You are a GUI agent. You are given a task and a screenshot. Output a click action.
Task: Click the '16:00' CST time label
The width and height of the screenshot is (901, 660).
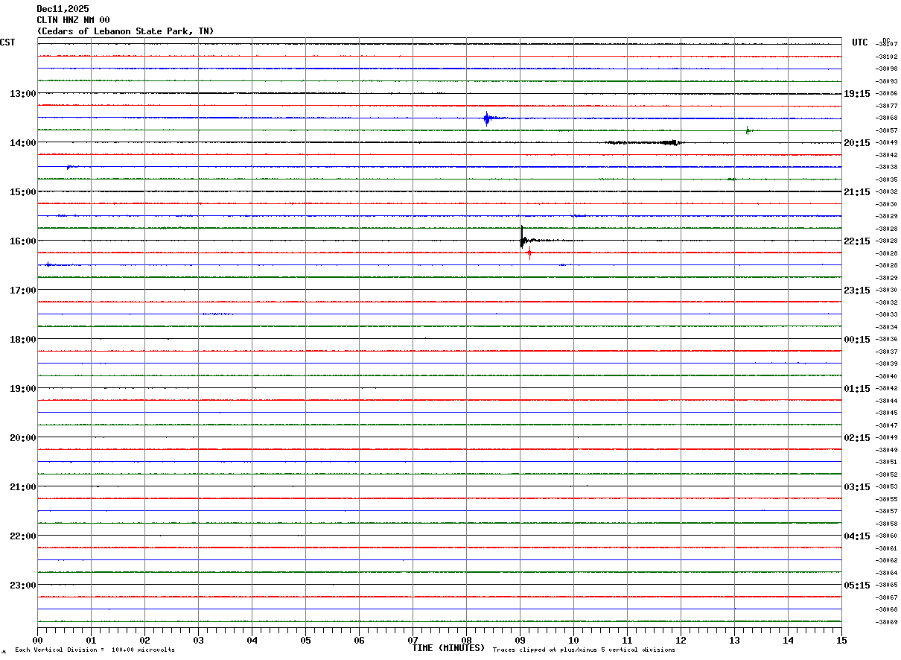pyautogui.click(x=22, y=241)
